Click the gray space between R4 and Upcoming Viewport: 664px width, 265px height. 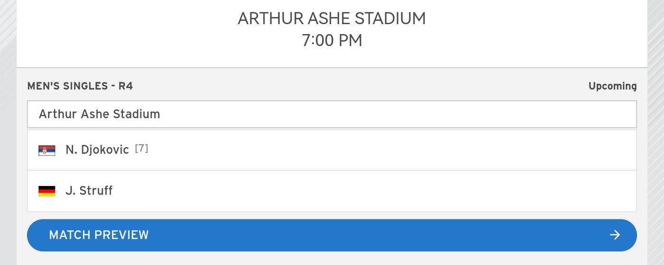click(x=360, y=86)
